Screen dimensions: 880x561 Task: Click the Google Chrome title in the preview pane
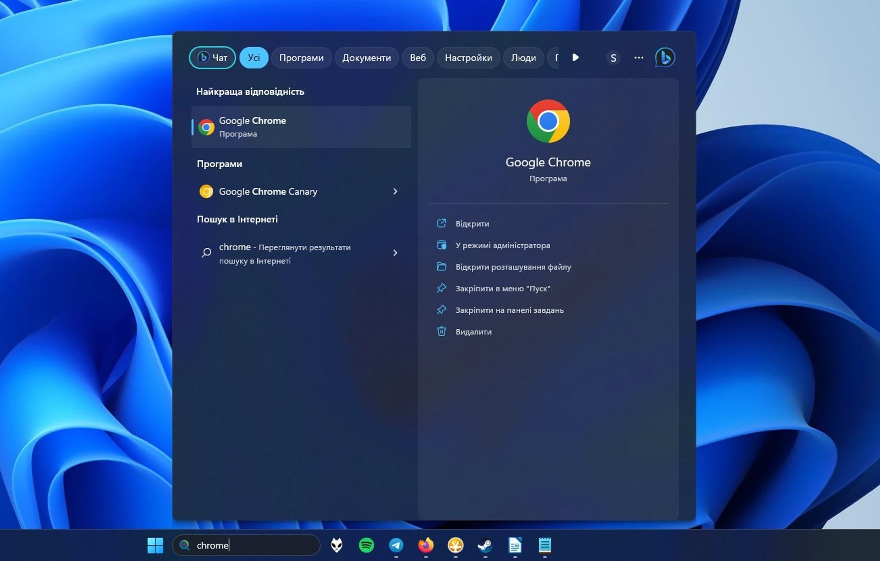click(548, 162)
